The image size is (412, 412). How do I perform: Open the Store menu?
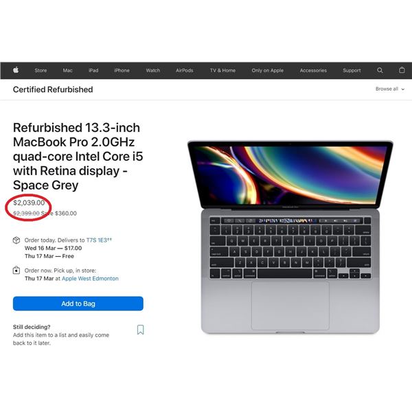pyautogui.click(x=41, y=71)
